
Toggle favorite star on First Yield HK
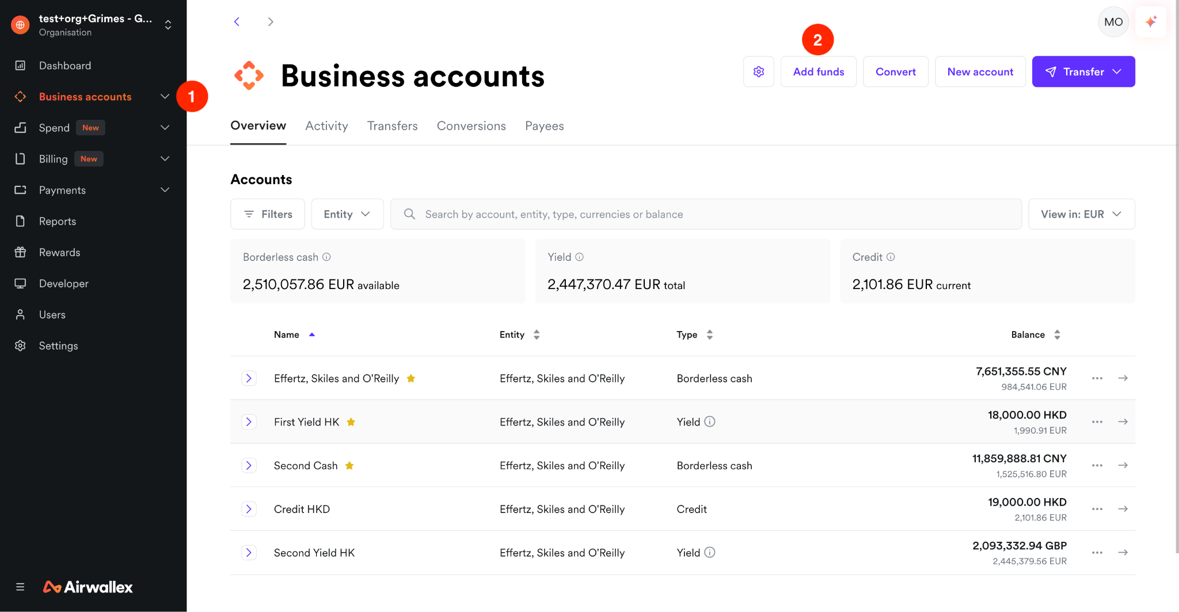351,422
